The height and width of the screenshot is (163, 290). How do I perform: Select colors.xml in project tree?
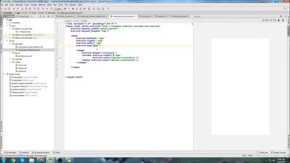pyautogui.click(x=22, y=65)
